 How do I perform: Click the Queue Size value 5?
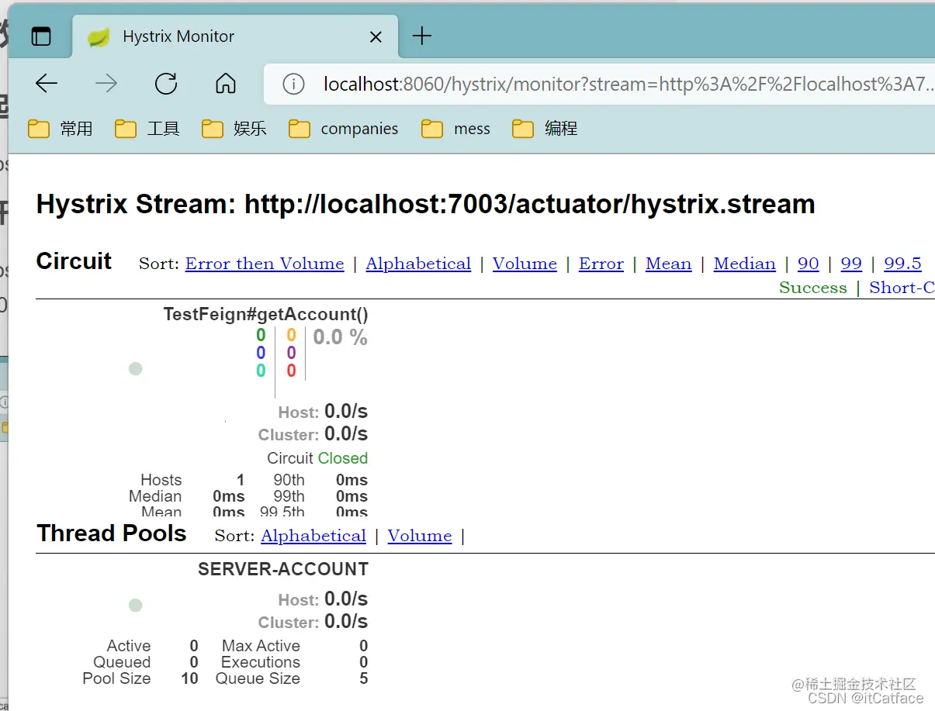[x=364, y=678]
